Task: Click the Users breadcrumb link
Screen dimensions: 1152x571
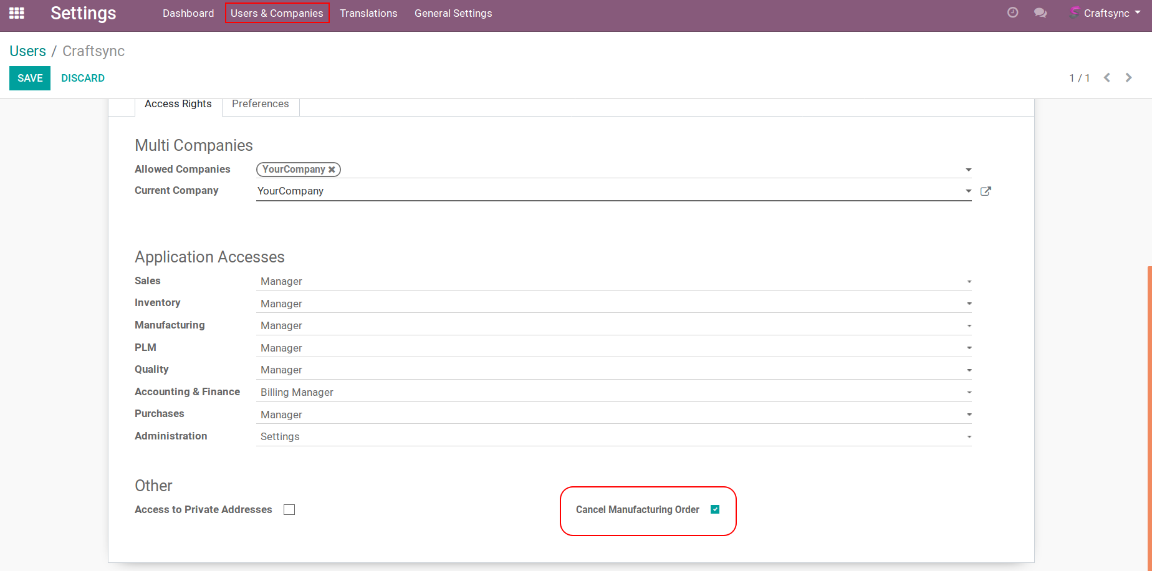Action: point(27,51)
